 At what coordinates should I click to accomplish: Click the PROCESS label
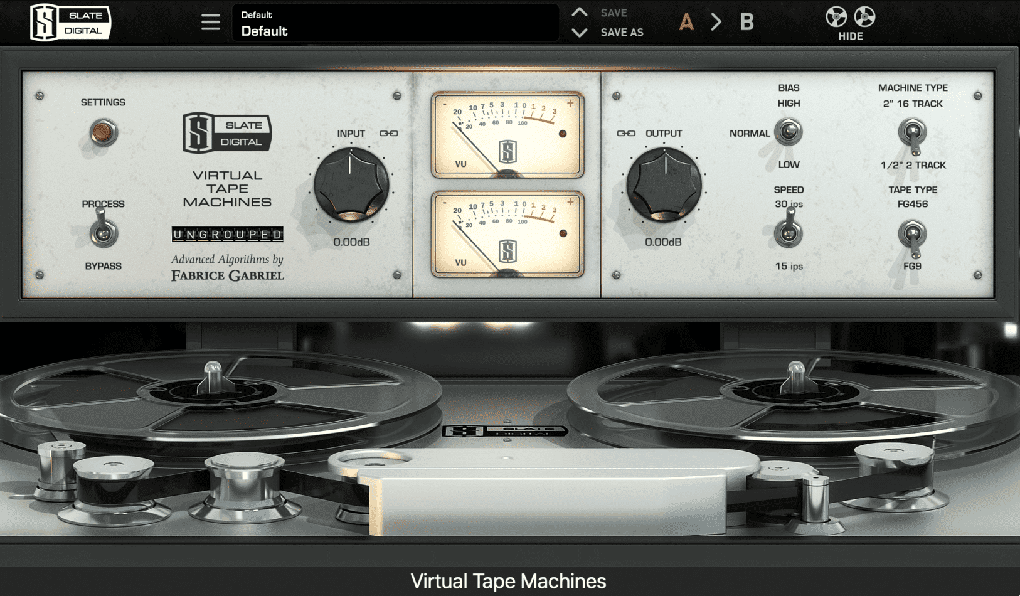103,204
